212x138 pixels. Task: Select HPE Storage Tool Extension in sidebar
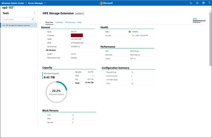tap(19, 25)
